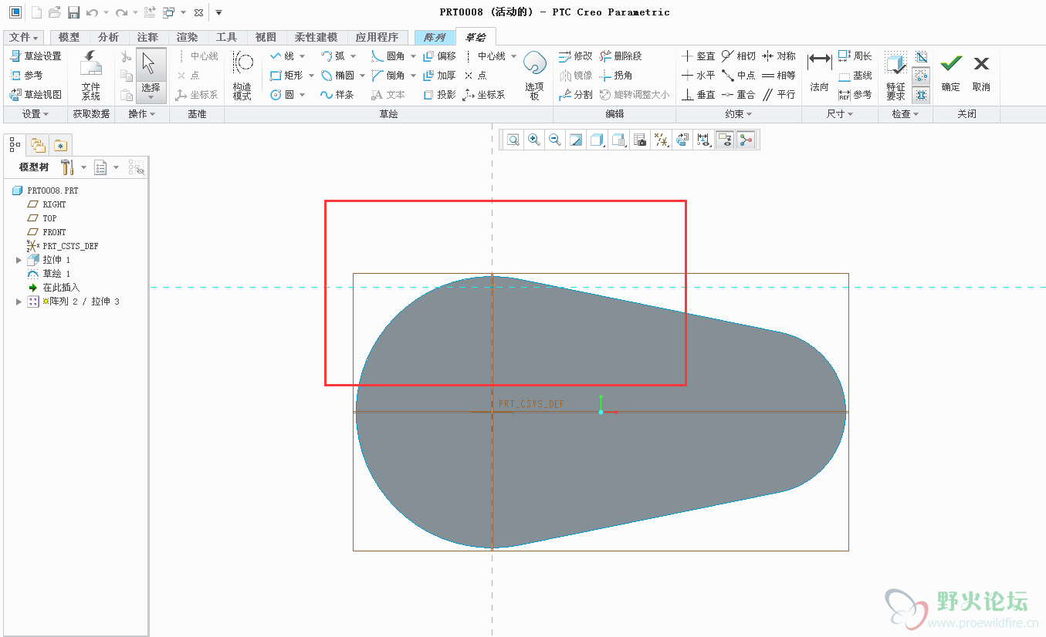Apply the Vertical (竖直) constraint
The width and height of the screenshot is (1046, 637).
click(699, 56)
